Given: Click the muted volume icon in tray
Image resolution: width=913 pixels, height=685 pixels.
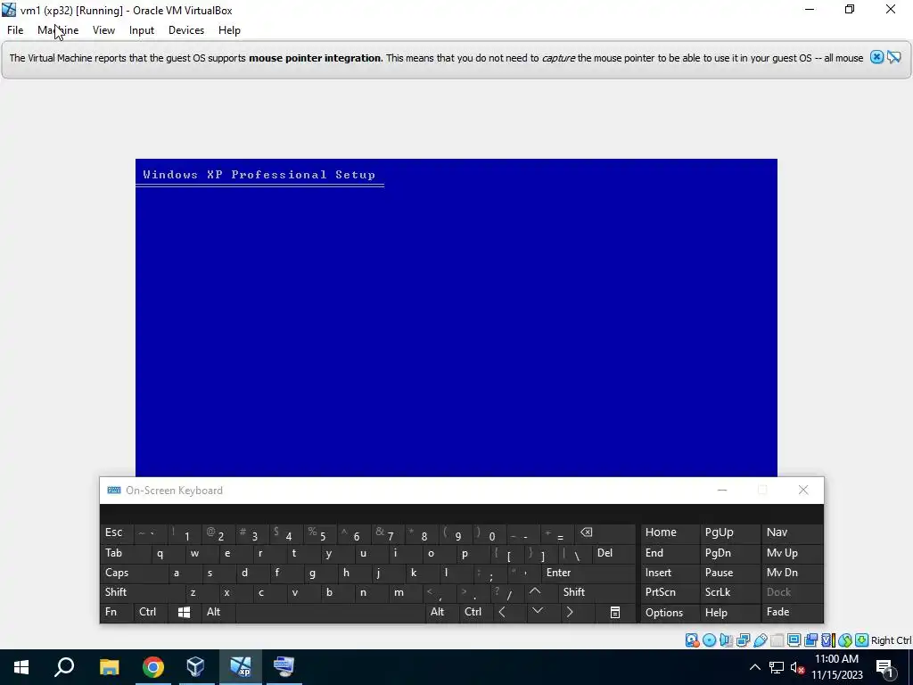Looking at the screenshot, I should click(797, 667).
